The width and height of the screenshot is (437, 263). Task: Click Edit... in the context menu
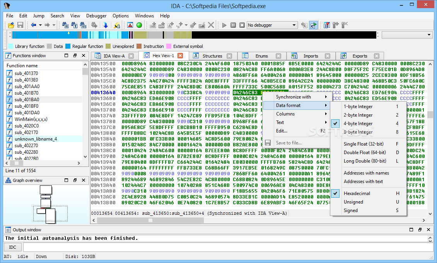click(297, 131)
